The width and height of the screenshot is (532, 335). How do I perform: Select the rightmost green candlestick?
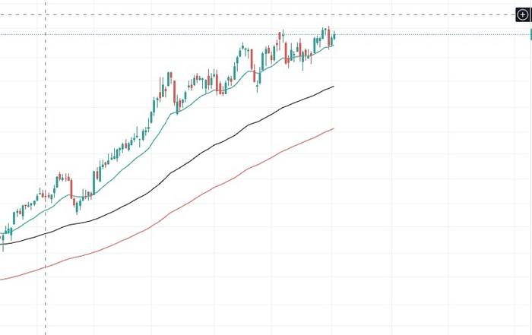pos(334,36)
